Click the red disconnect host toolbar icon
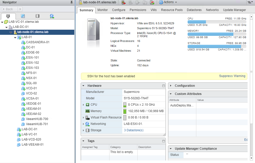This screenshot has height=163, width=255. (x=124, y=2)
